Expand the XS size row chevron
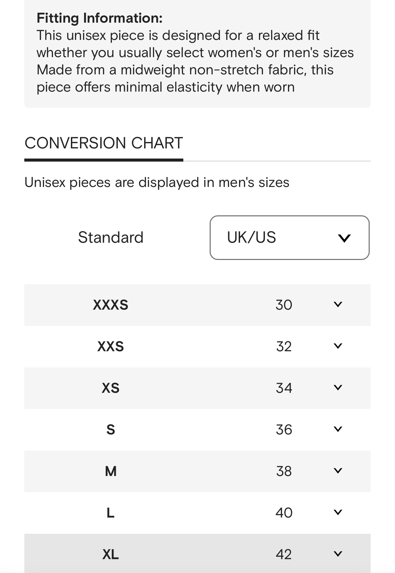The width and height of the screenshot is (395, 573). pyautogui.click(x=338, y=388)
